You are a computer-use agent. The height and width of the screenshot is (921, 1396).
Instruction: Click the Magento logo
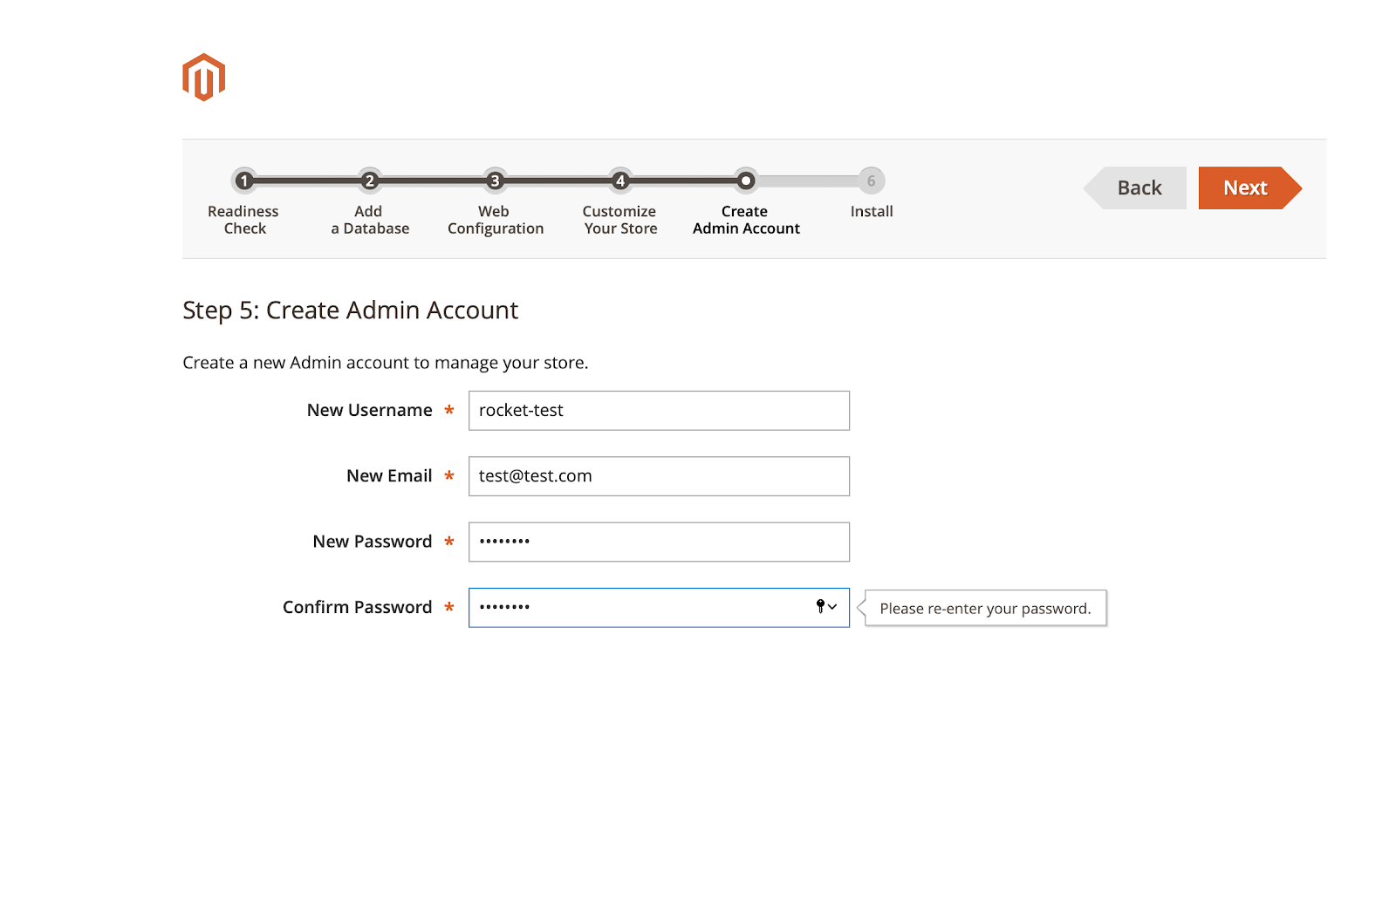[203, 78]
